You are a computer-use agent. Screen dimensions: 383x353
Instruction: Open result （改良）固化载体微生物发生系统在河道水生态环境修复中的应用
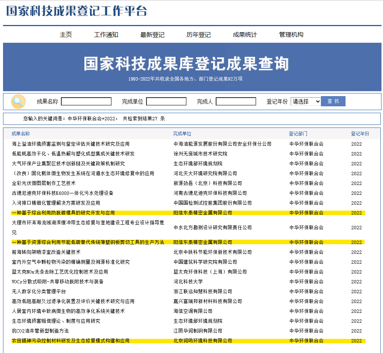[83, 174]
